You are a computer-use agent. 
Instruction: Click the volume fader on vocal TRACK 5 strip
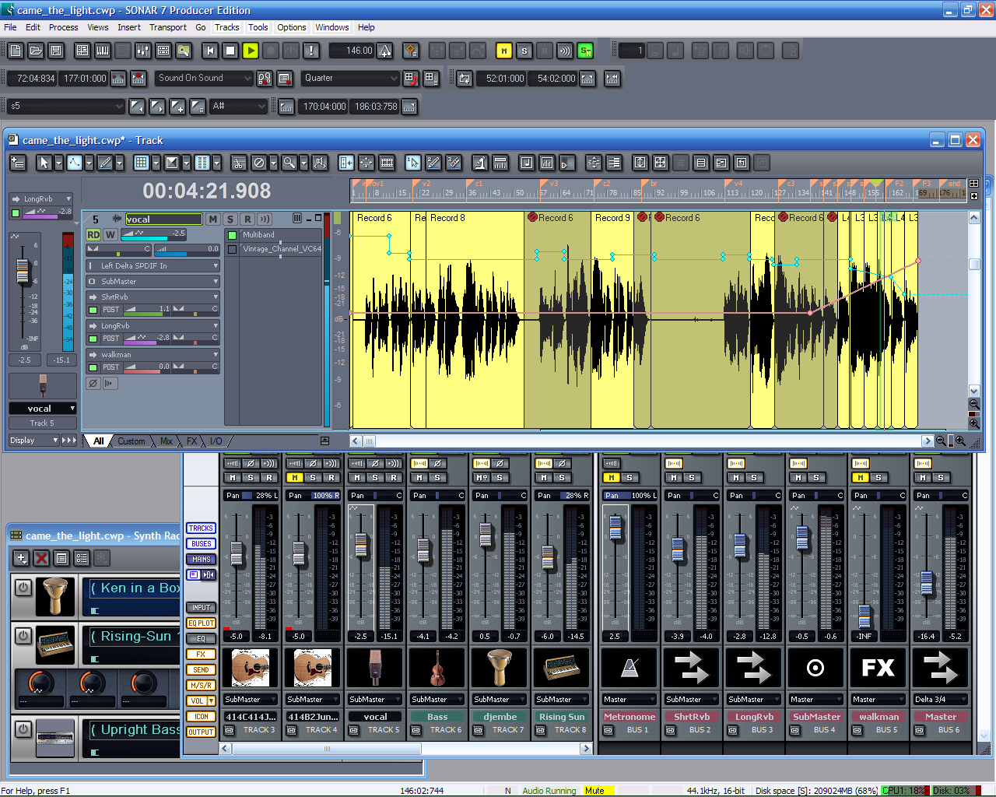click(x=361, y=544)
